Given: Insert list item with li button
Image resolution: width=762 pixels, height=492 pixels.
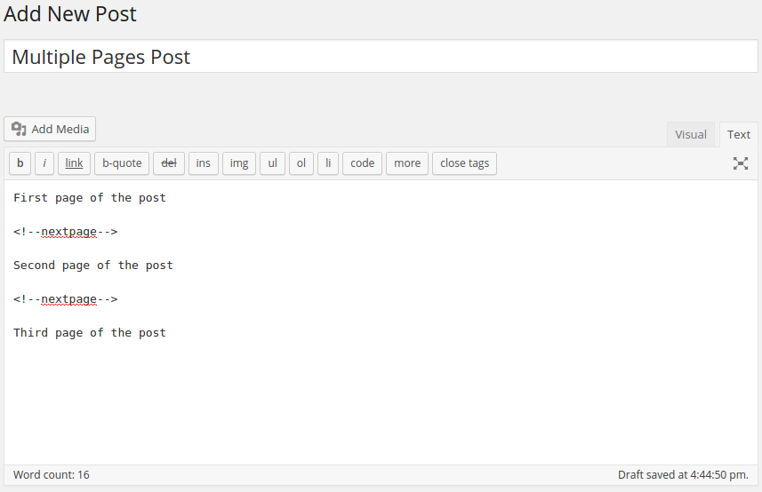Looking at the screenshot, I should click(328, 163).
